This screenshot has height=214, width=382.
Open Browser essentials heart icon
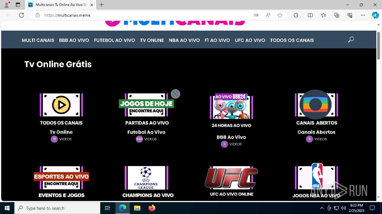coord(350,15)
